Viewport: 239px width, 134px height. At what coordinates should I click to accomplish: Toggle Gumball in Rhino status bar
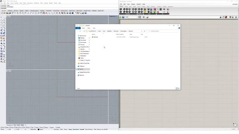(82, 130)
